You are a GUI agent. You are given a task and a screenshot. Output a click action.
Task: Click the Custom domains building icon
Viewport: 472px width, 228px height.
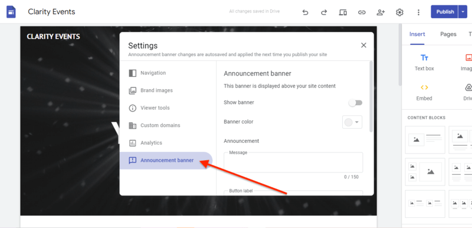tap(132, 126)
